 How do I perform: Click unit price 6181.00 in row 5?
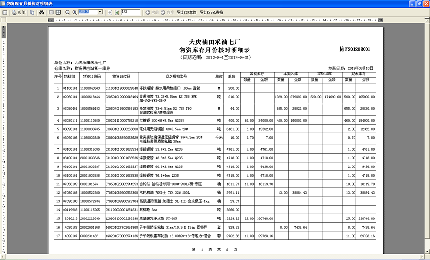(x=233, y=129)
